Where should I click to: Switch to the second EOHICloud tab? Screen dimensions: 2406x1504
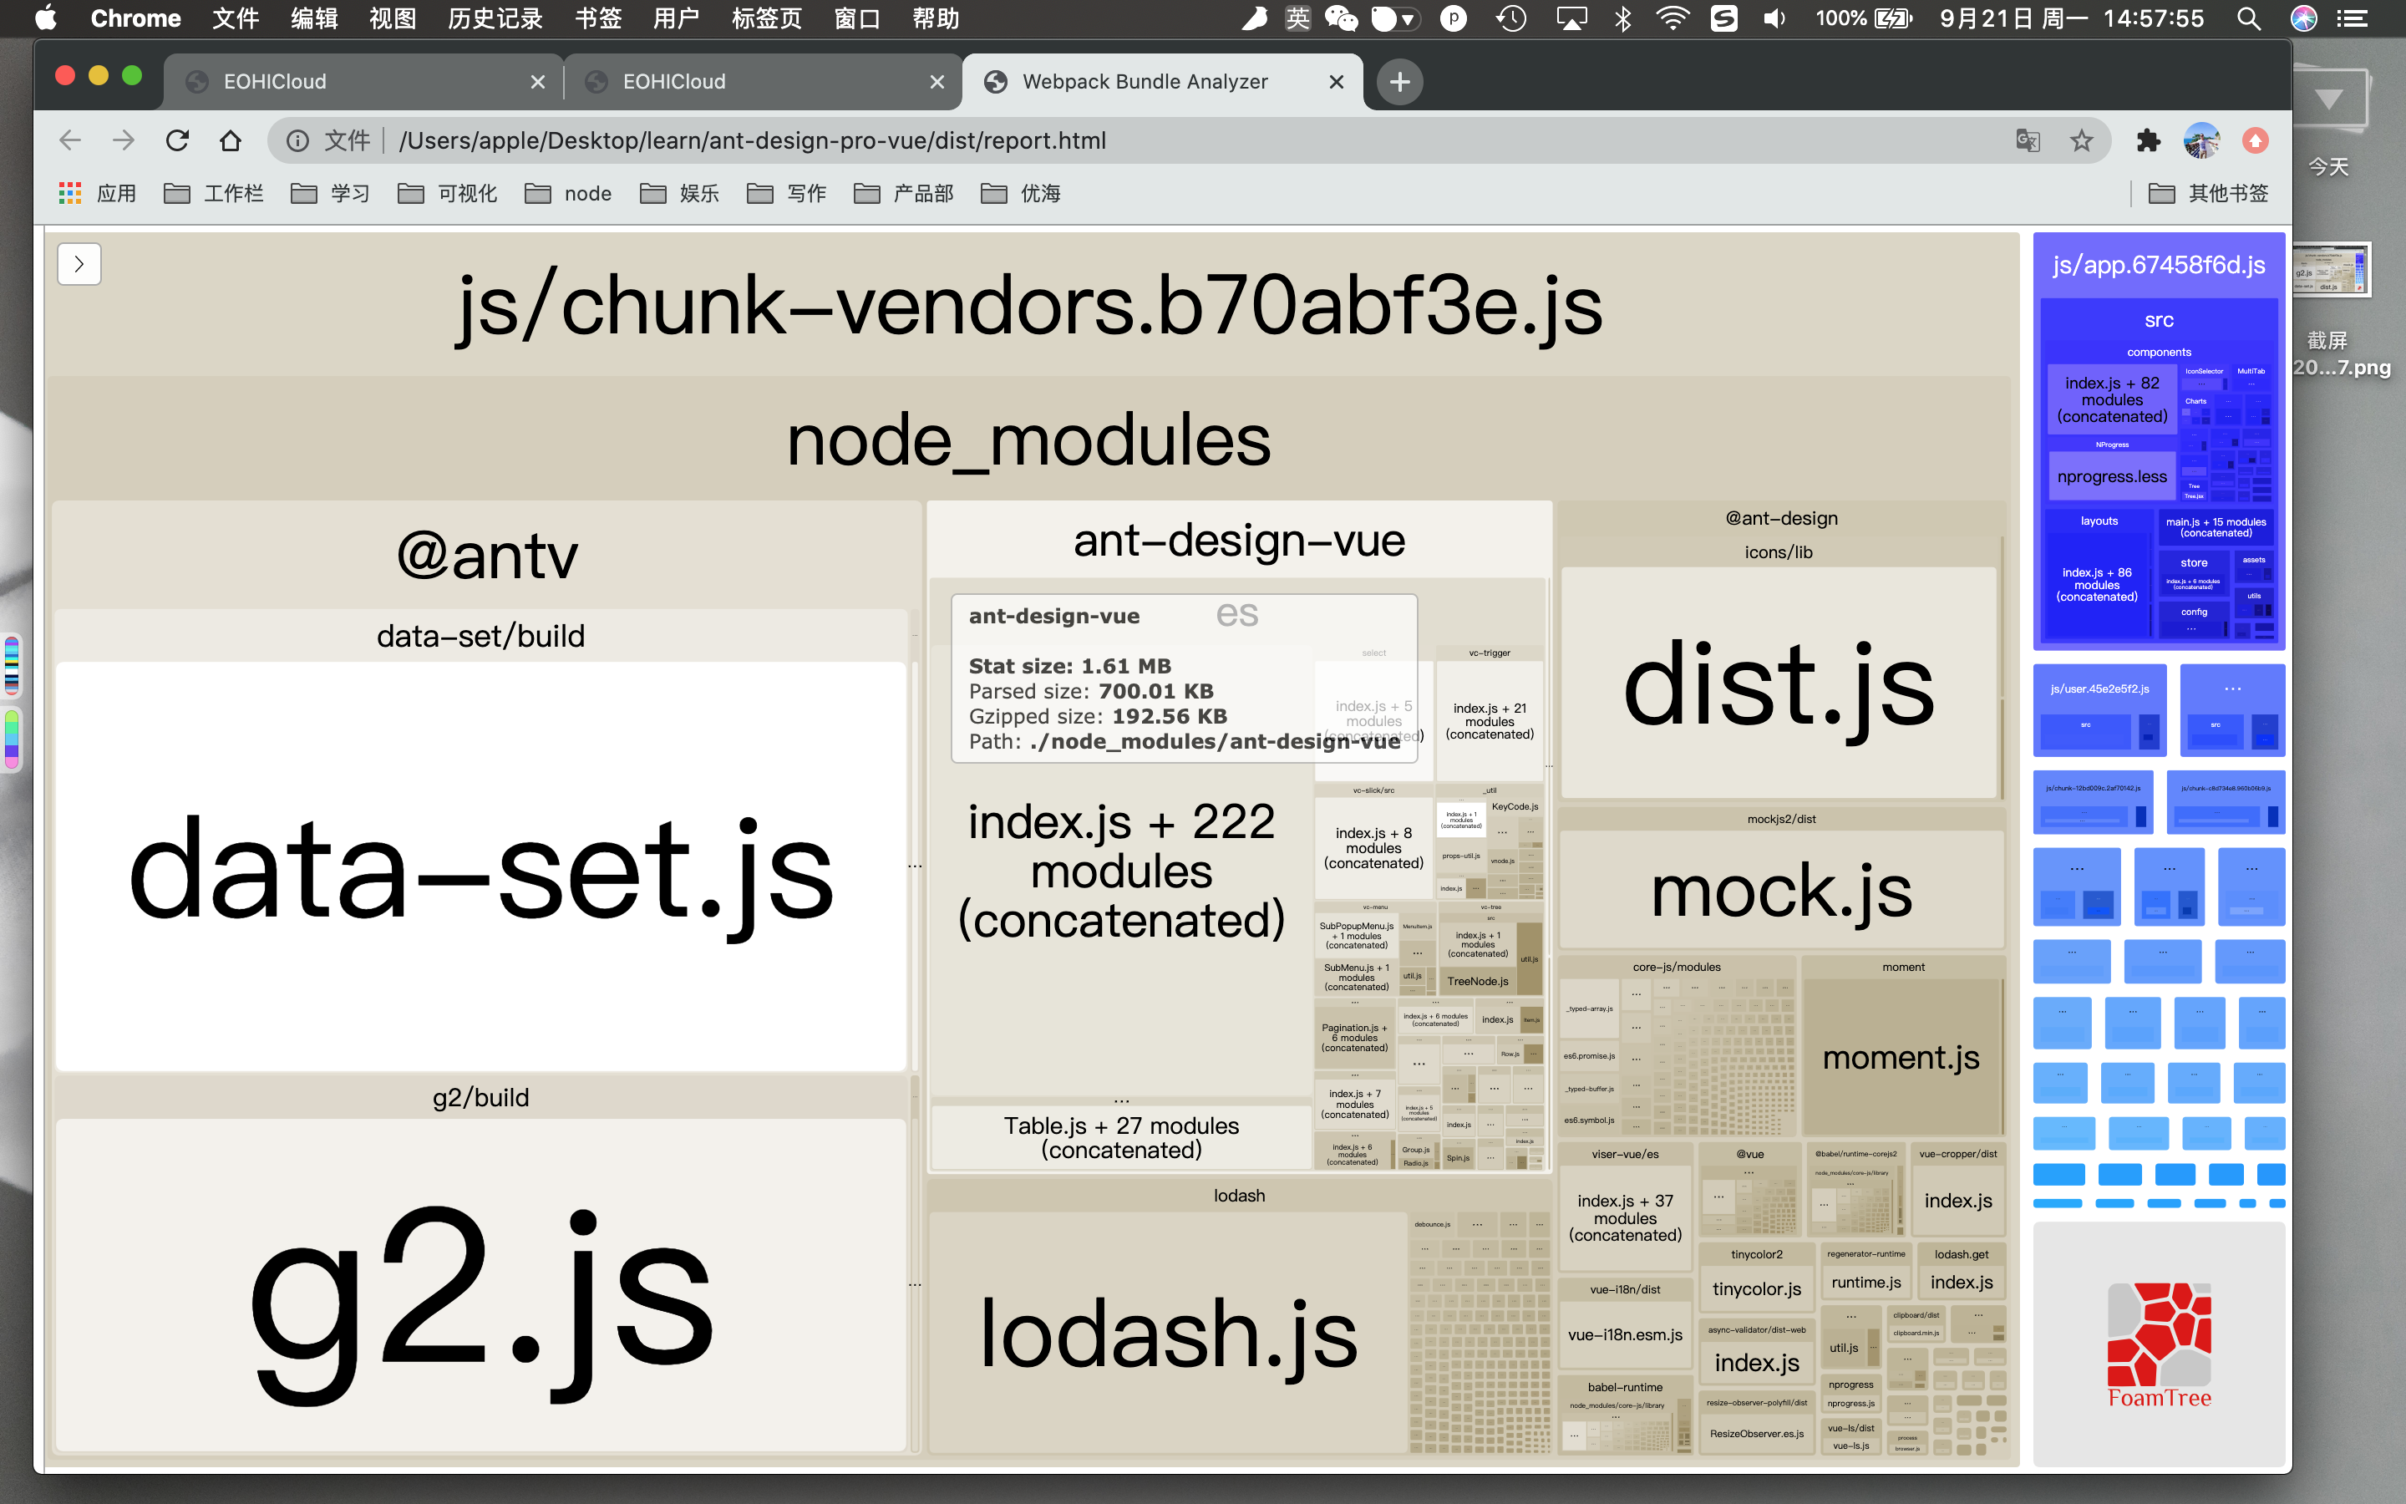point(764,82)
